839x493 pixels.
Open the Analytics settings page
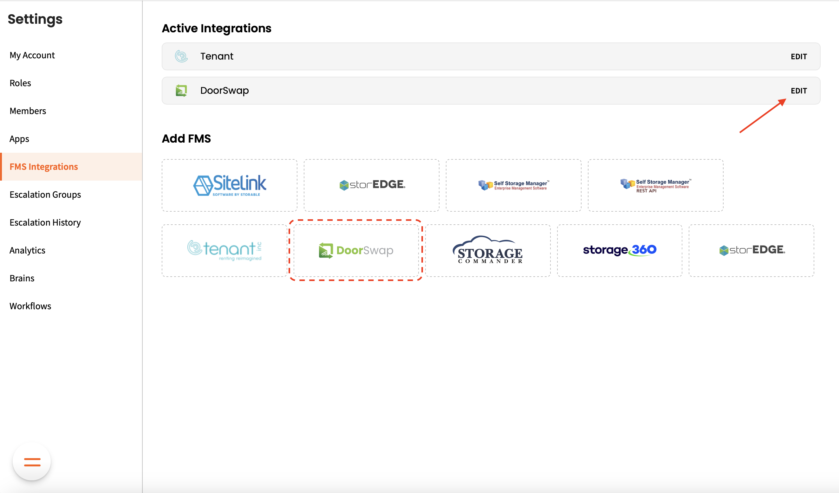(x=27, y=251)
